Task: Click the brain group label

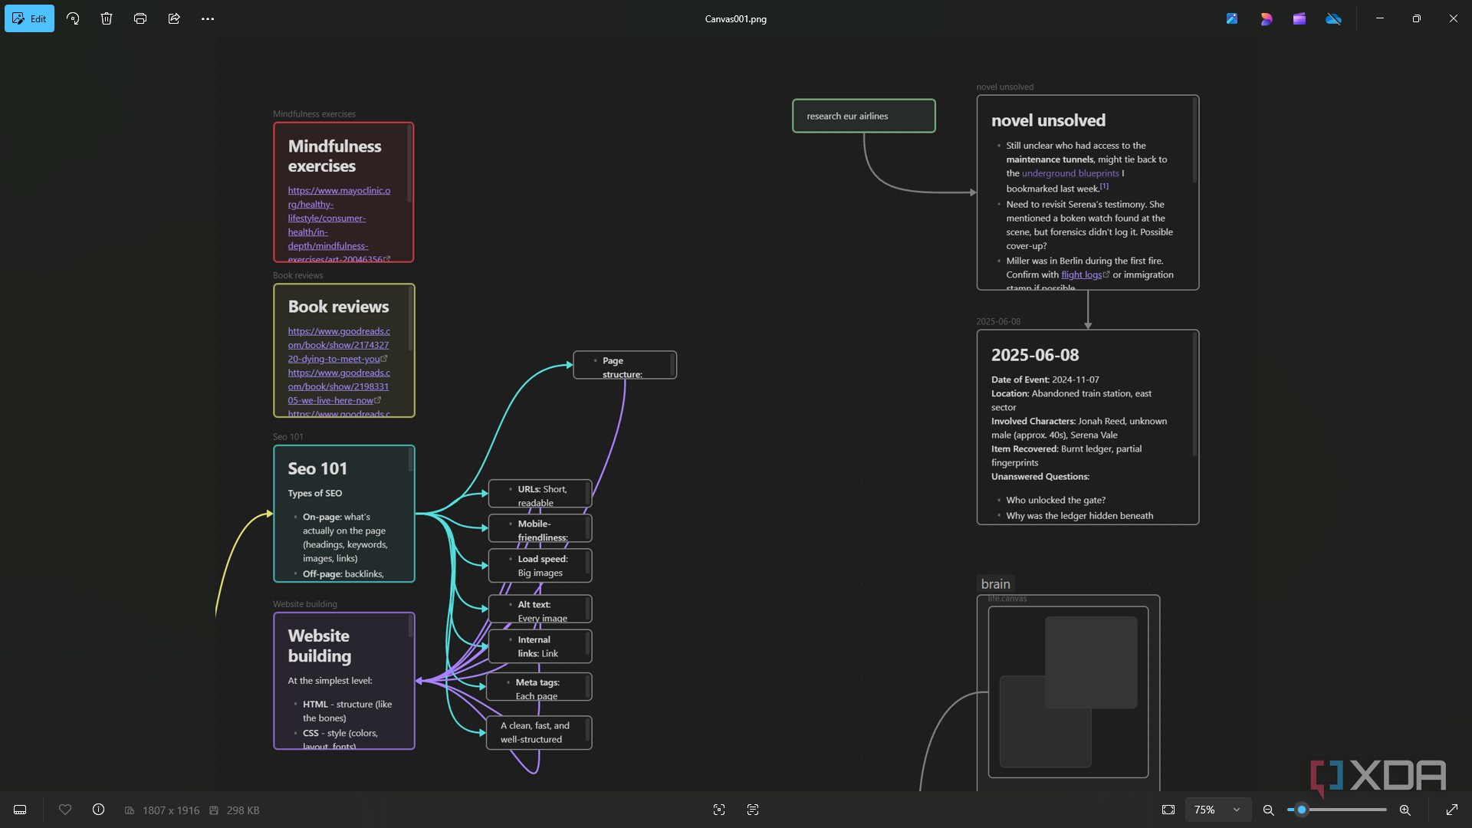Action: coord(995,584)
